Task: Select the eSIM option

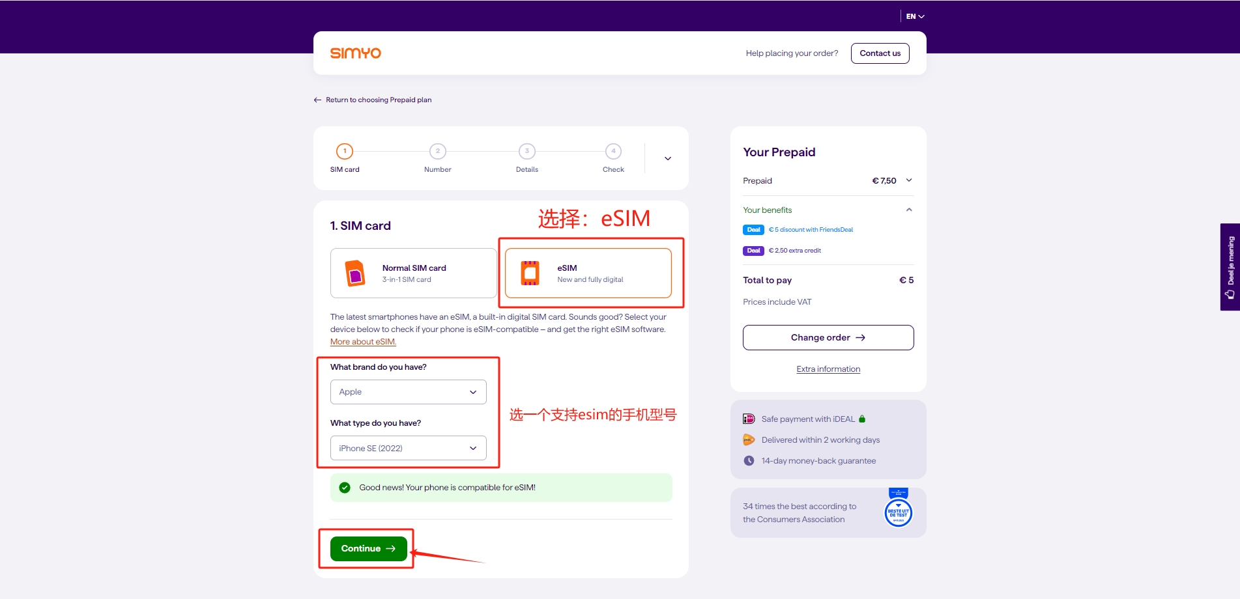Action: 588,273
